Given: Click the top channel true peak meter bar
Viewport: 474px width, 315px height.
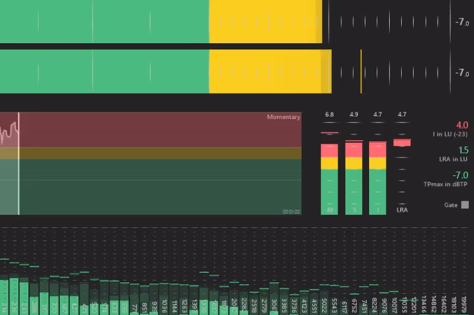Looking at the screenshot, I should coord(160,21).
